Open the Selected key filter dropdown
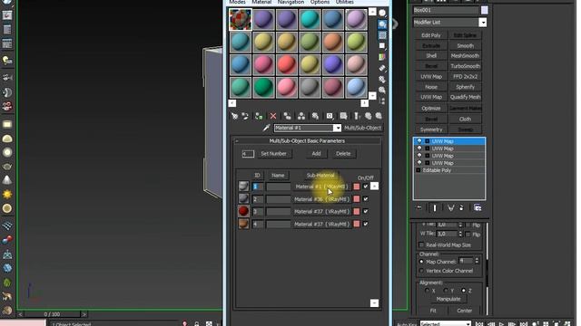The image size is (581, 326). [468, 324]
